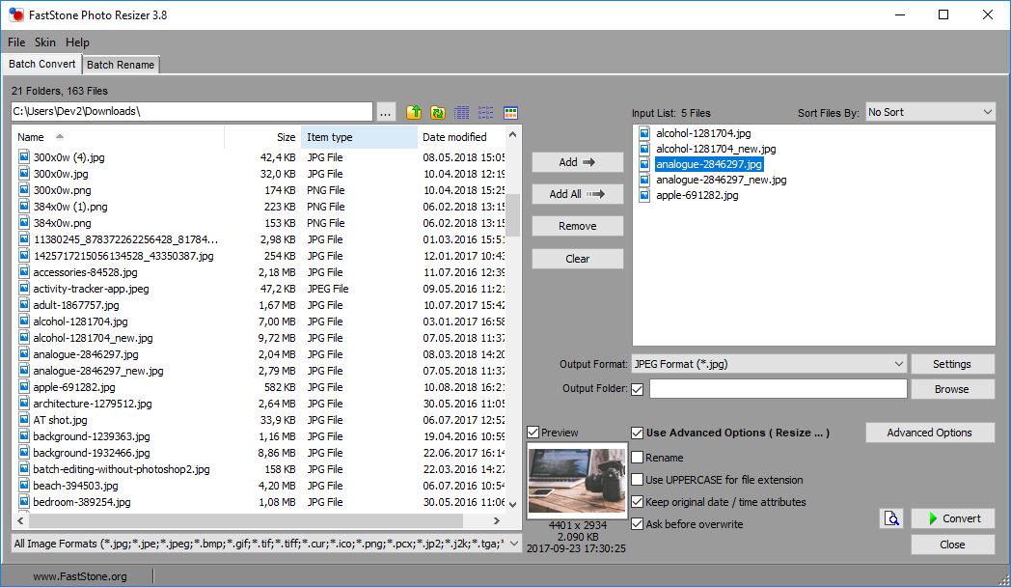
Task: Click the file icon beside beach-394503.jpg
Action: point(24,485)
